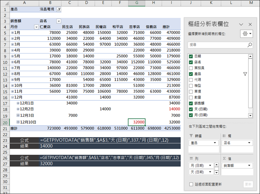The image size is (260, 194).
Task: Select row 20 header
Action: coord(5,123)
